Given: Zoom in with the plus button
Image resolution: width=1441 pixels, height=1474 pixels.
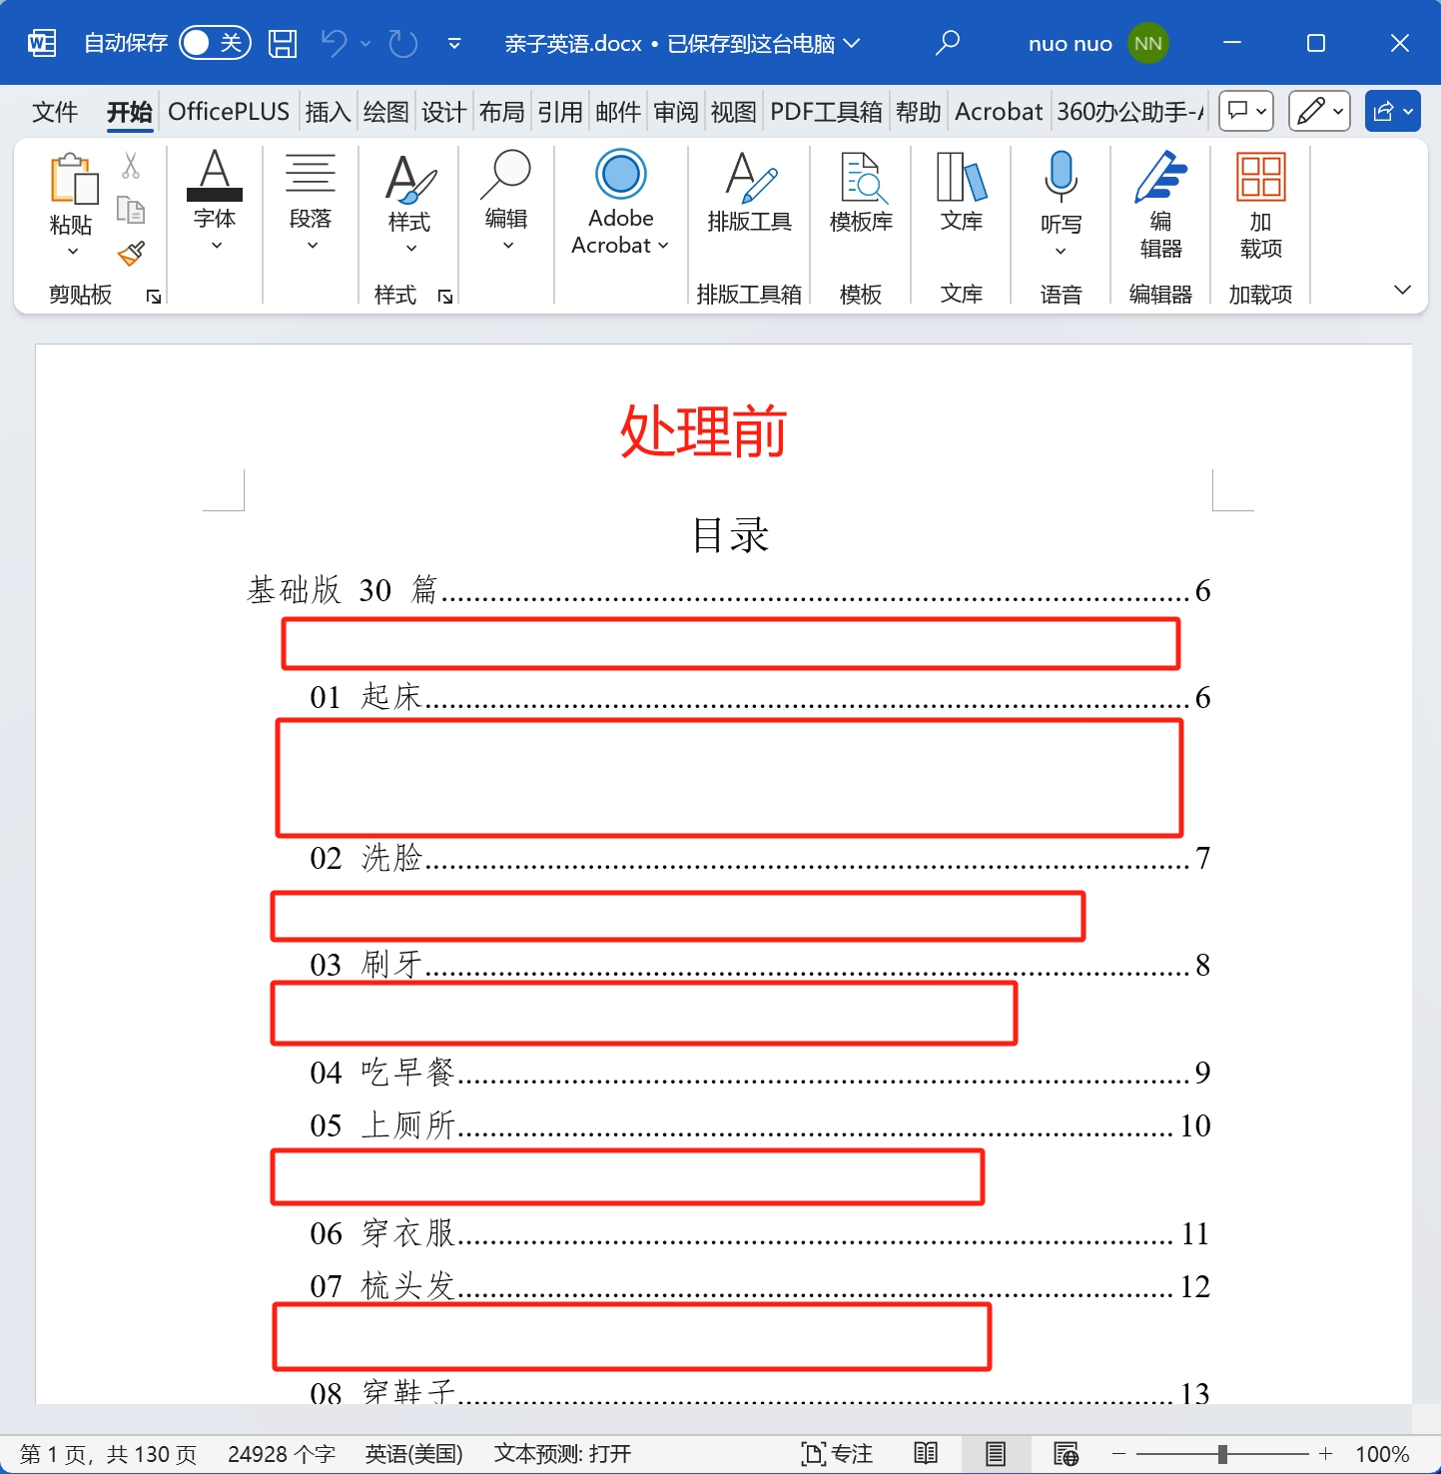Looking at the screenshot, I should click(x=1325, y=1454).
